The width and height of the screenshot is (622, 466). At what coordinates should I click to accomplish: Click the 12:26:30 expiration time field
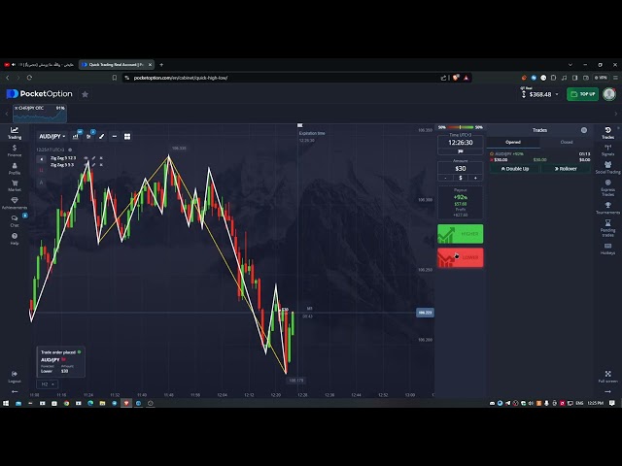coord(460,143)
